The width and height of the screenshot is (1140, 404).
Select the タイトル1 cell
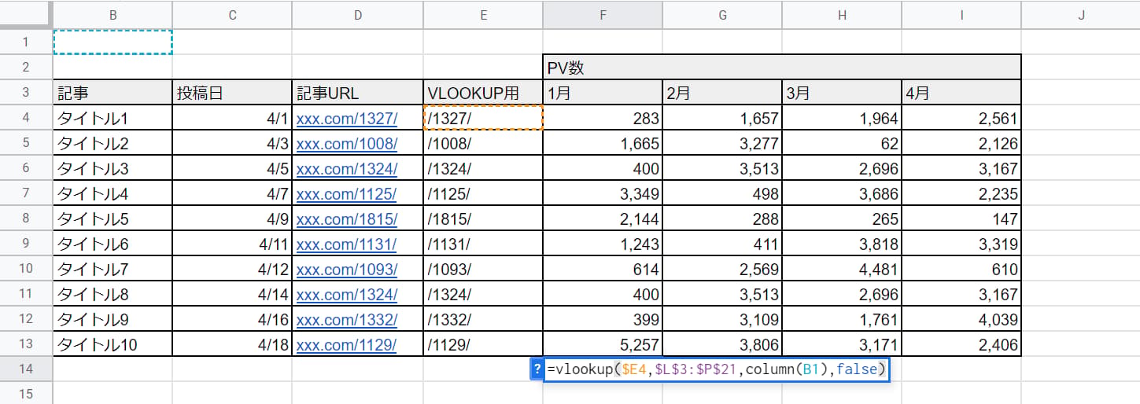pyautogui.click(x=113, y=117)
